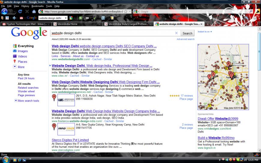
Task: Expand the More dropdown in left sidebar
Action: [15, 67]
